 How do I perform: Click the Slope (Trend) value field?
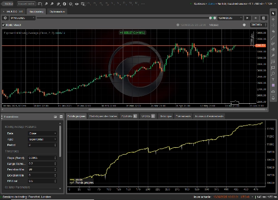(x=42, y=158)
